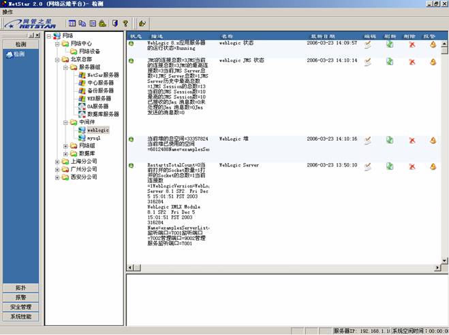This screenshot has height=335, width=449.
Task: Click the blue door exit toolbar icon
Action: pyautogui.click(x=115, y=23)
